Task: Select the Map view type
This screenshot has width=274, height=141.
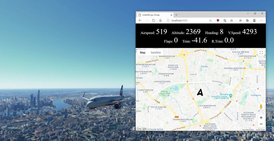Action: pos(143,52)
